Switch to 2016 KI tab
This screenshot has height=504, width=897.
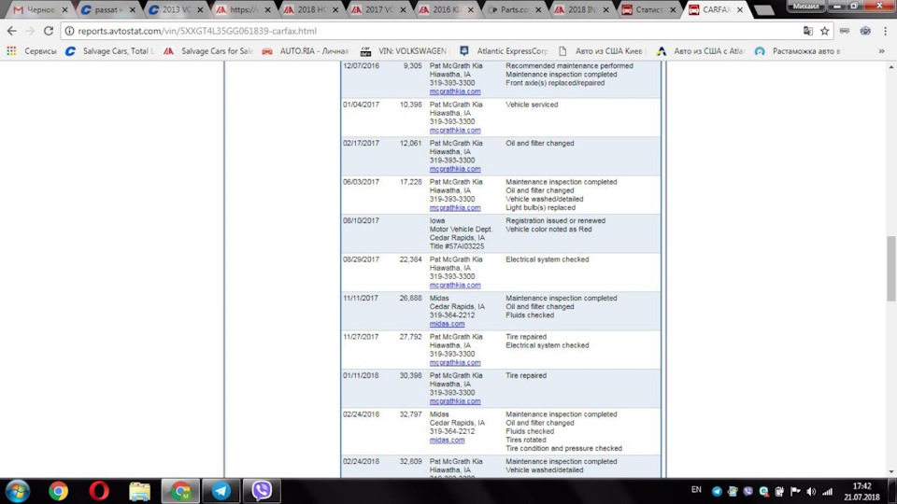(445, 9)
